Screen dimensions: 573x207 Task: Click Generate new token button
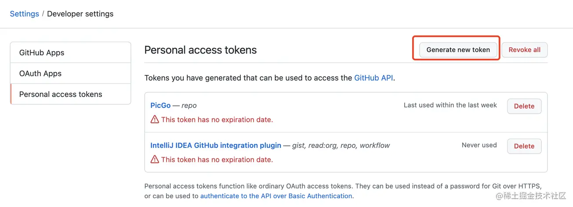(458, 50)
